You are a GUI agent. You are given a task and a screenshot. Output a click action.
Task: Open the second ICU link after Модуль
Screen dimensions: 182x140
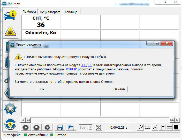coord(68,69)
